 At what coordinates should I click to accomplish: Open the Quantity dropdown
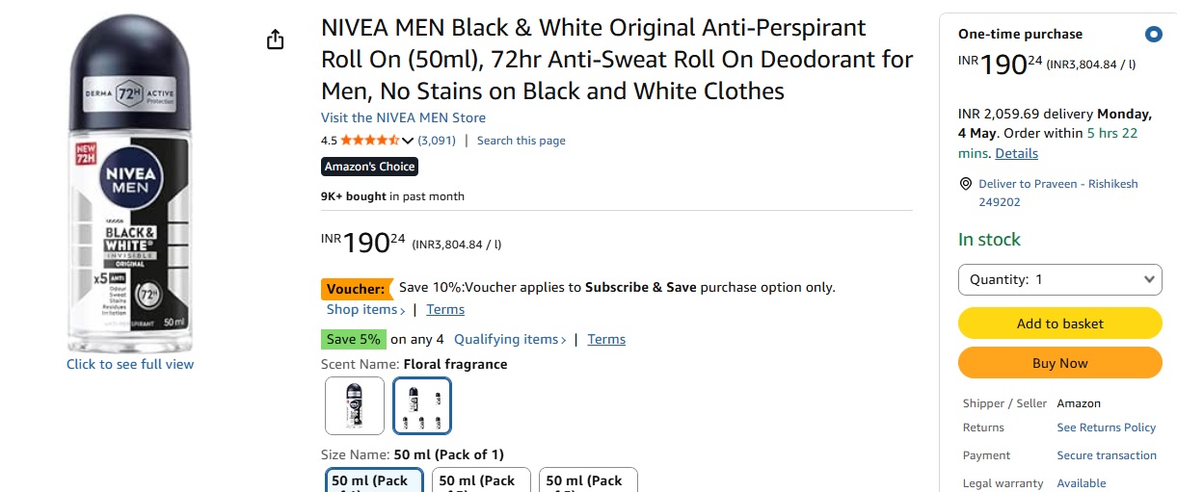coord(1059,279)
